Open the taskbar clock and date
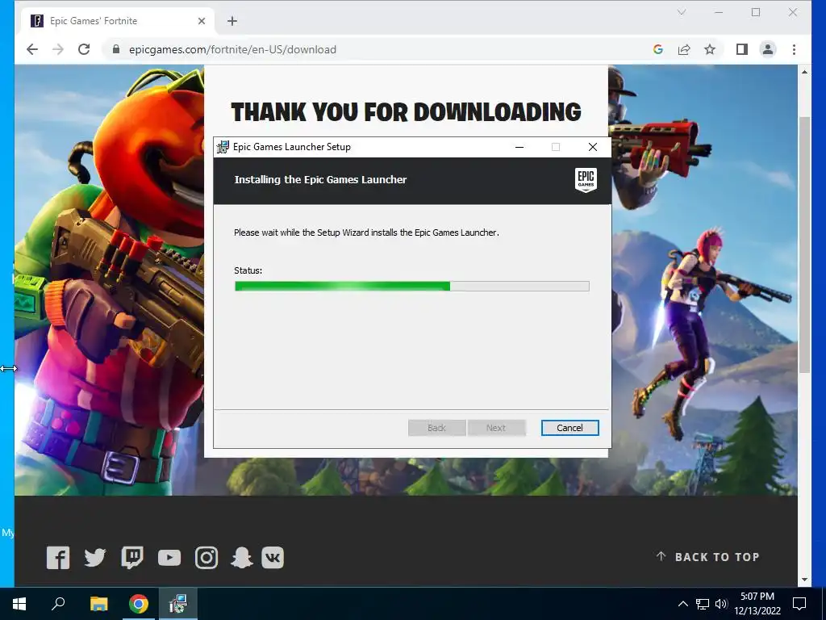Image resolution: width=826 pixels, height=620 pixels. pyautogui.click(x=757, y=604)
